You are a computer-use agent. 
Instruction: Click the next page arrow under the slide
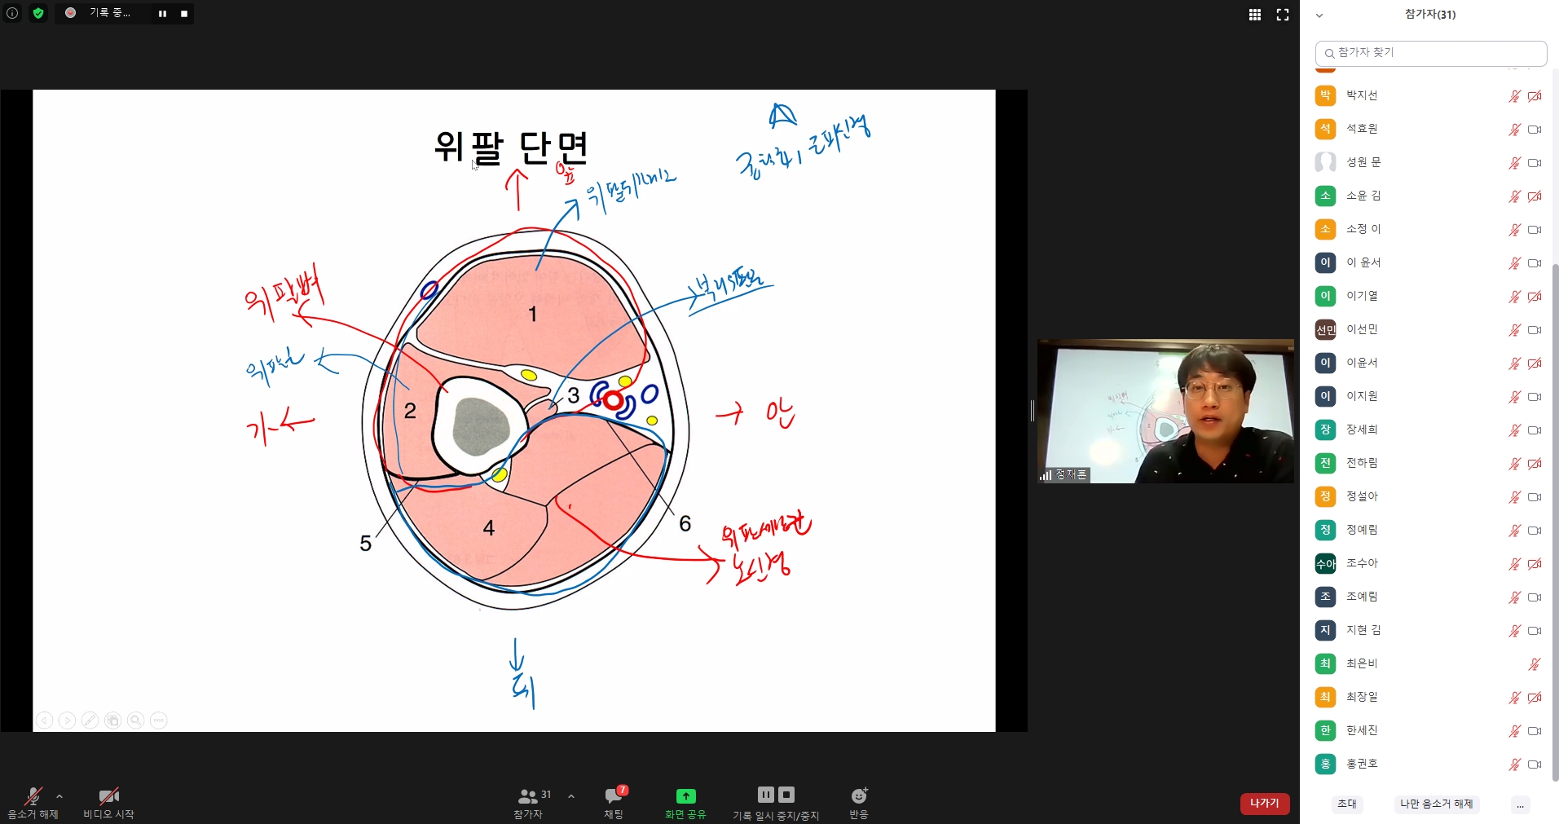click(68, 720)
